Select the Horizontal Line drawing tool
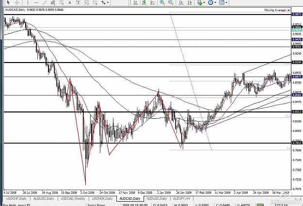This screenshot has height=206, width=303. click(x=36, y=2)
